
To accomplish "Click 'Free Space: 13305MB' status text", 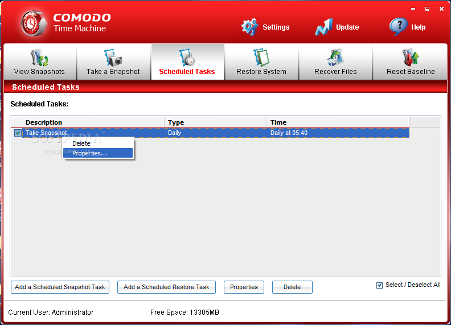I will click(x=184, y=312).
